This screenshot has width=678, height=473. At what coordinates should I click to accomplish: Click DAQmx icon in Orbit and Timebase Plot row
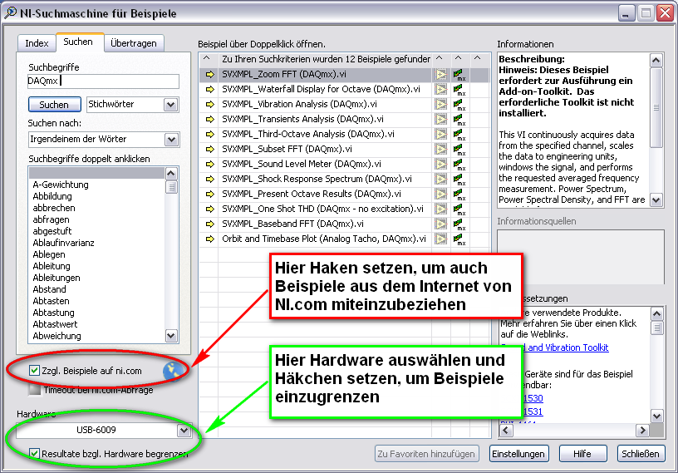click(459, 239)
